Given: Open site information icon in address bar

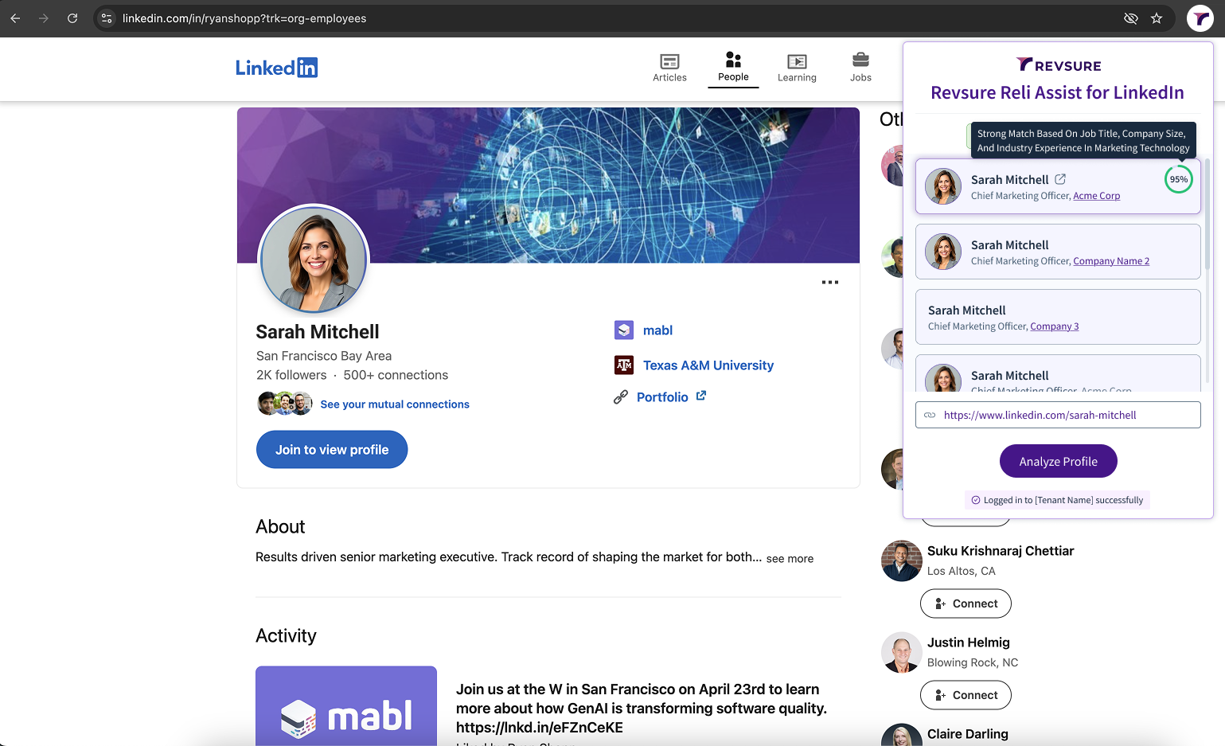Looking at the screenshot, I should (107, 18).
